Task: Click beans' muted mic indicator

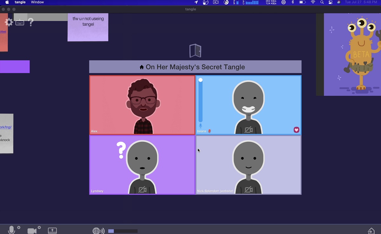Action: [210, 131]
